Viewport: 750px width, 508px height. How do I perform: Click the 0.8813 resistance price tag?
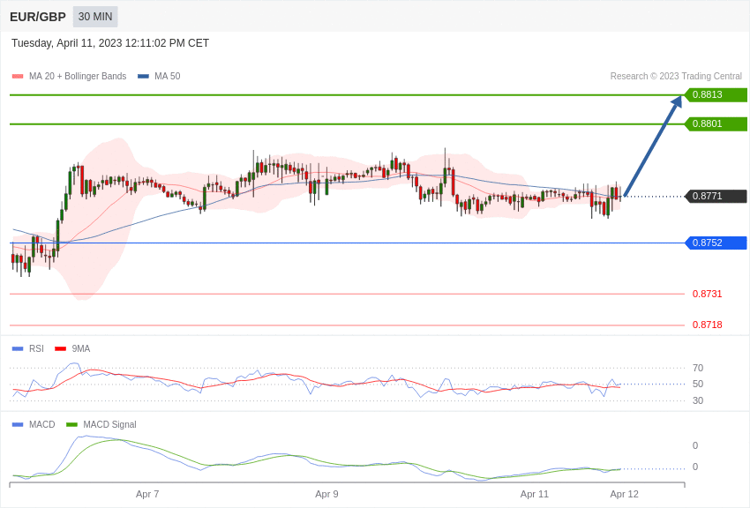point(716,94)
